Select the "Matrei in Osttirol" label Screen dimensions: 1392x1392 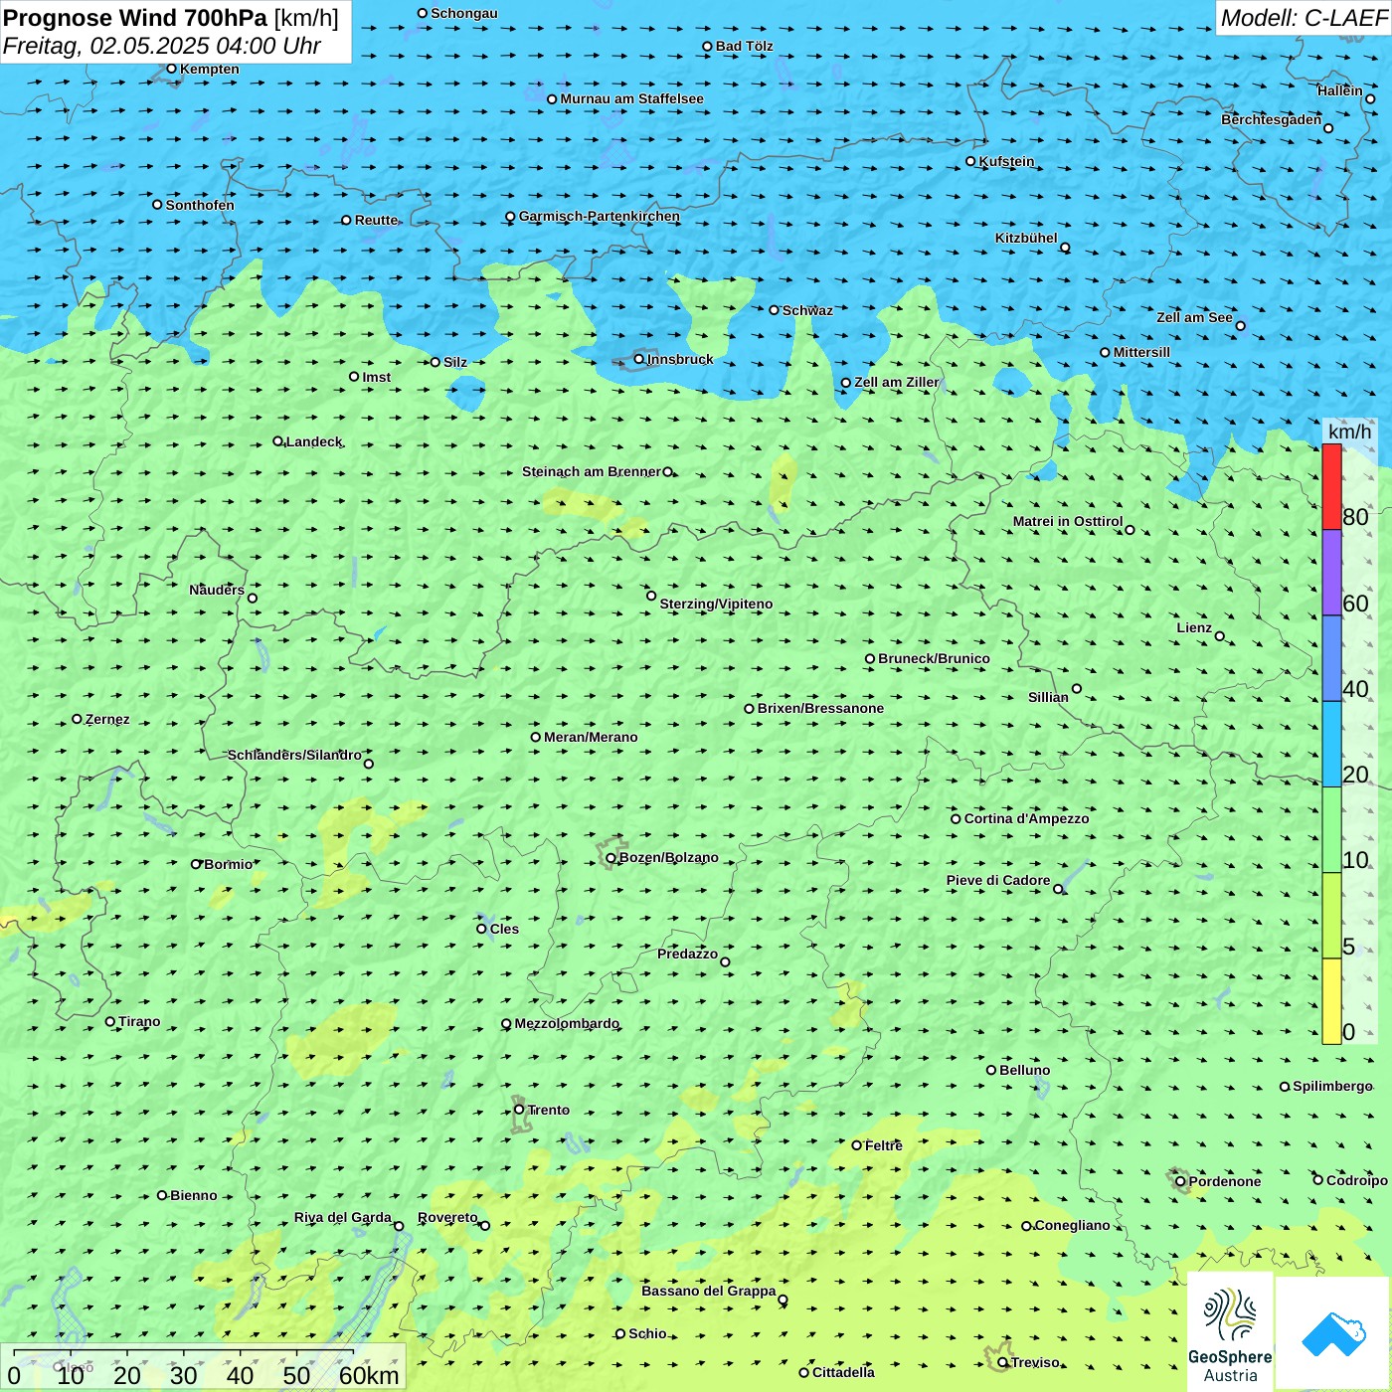pyautogui.click(x=1068, y=521)
